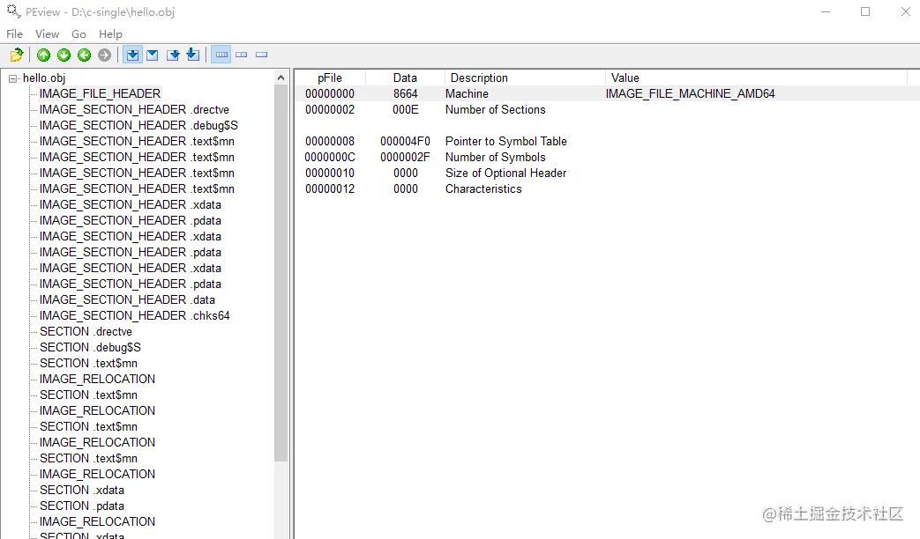Viewport: 920px width, 539px height.
Task: Select the two-cell word view icon
Action: pyautogui.click(x=242, y=55)
